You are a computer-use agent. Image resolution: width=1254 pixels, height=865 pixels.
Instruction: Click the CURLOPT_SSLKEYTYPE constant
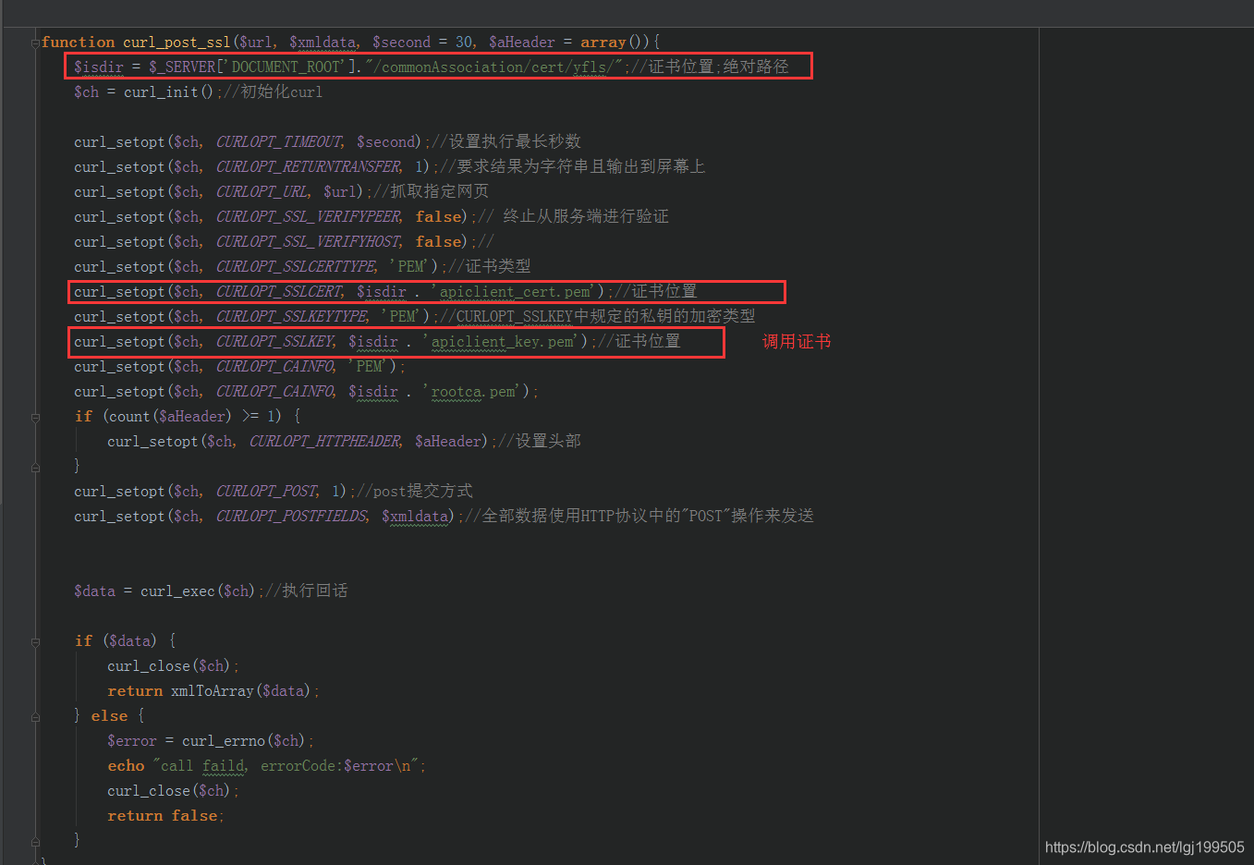pos(291,317)
